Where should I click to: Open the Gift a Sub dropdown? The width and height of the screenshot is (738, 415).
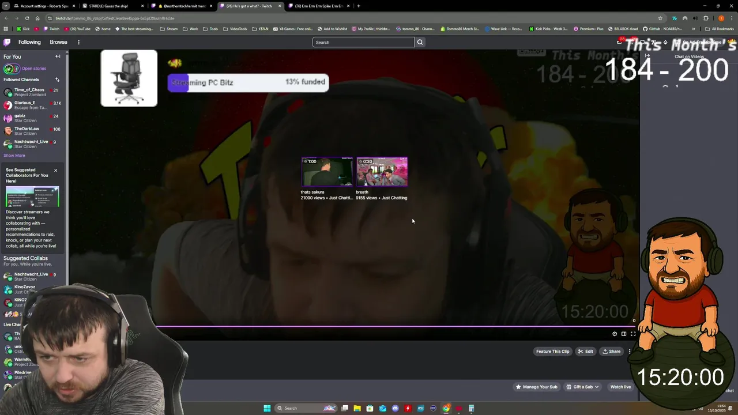coord(582,387)
